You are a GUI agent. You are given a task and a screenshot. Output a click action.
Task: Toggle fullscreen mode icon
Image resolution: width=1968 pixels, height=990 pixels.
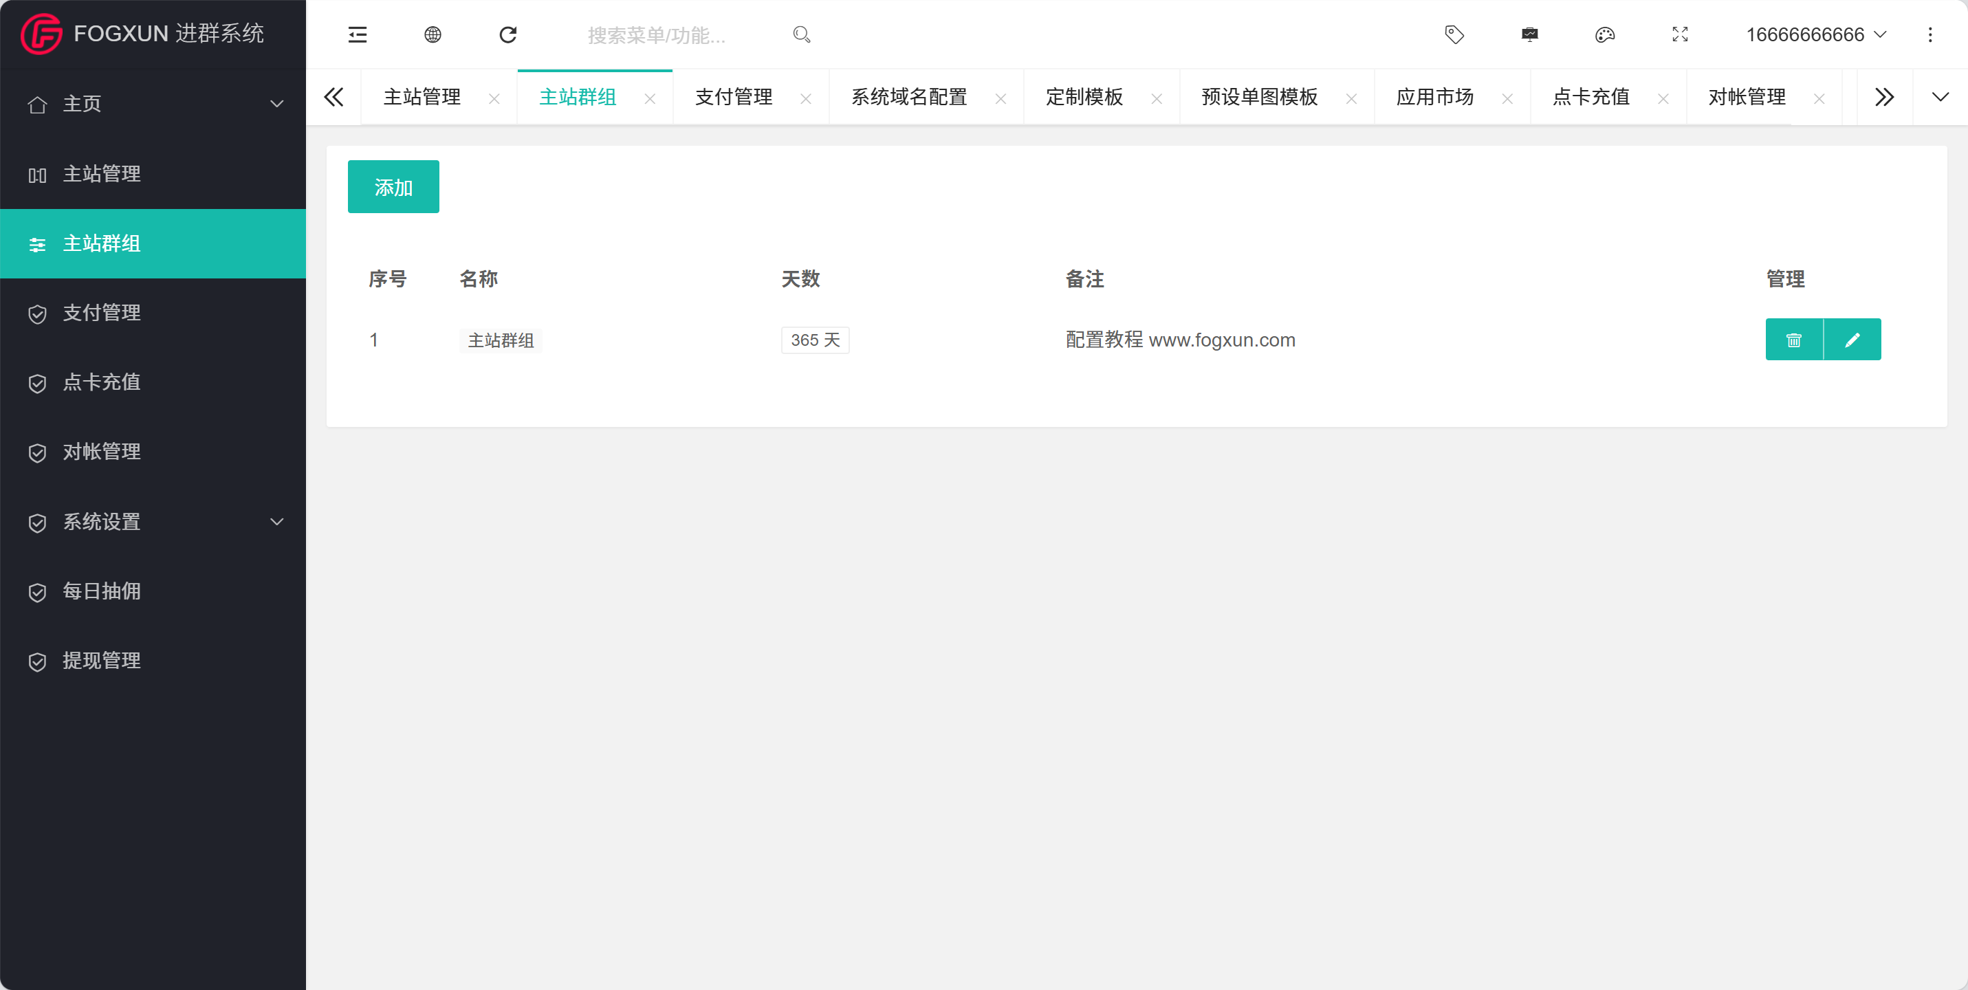pos(1680,34)
